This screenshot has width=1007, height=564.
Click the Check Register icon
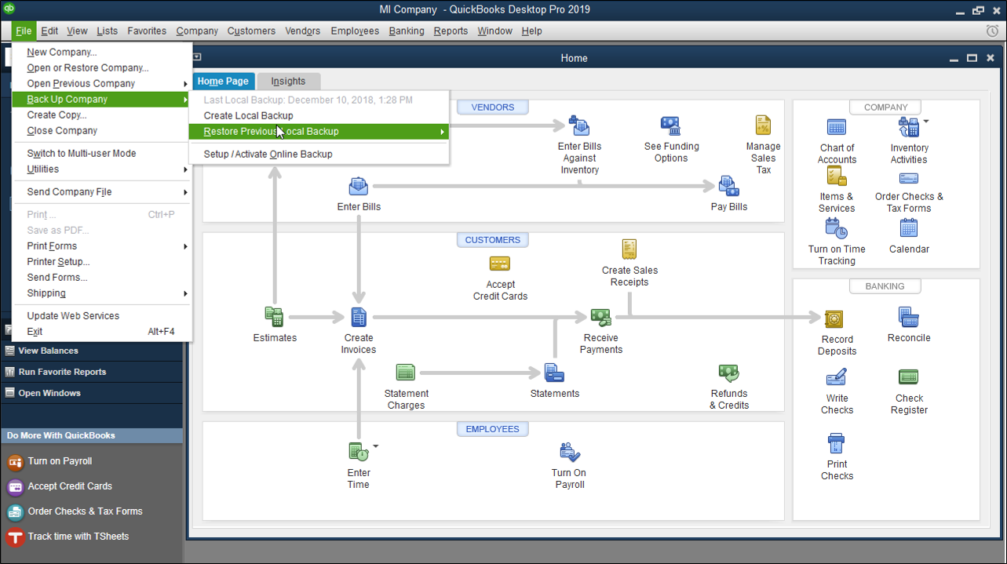pyautogui.click(x=909, y=377)
